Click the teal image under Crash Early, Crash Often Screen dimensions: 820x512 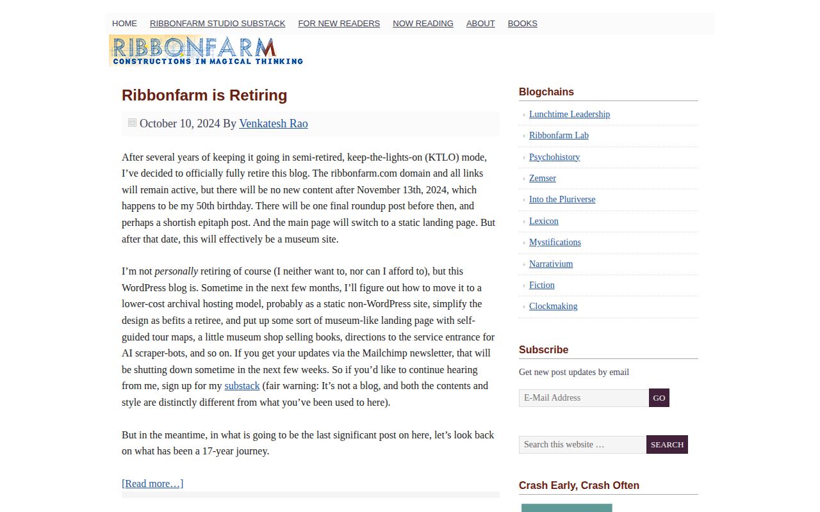[x=566, y=509]
